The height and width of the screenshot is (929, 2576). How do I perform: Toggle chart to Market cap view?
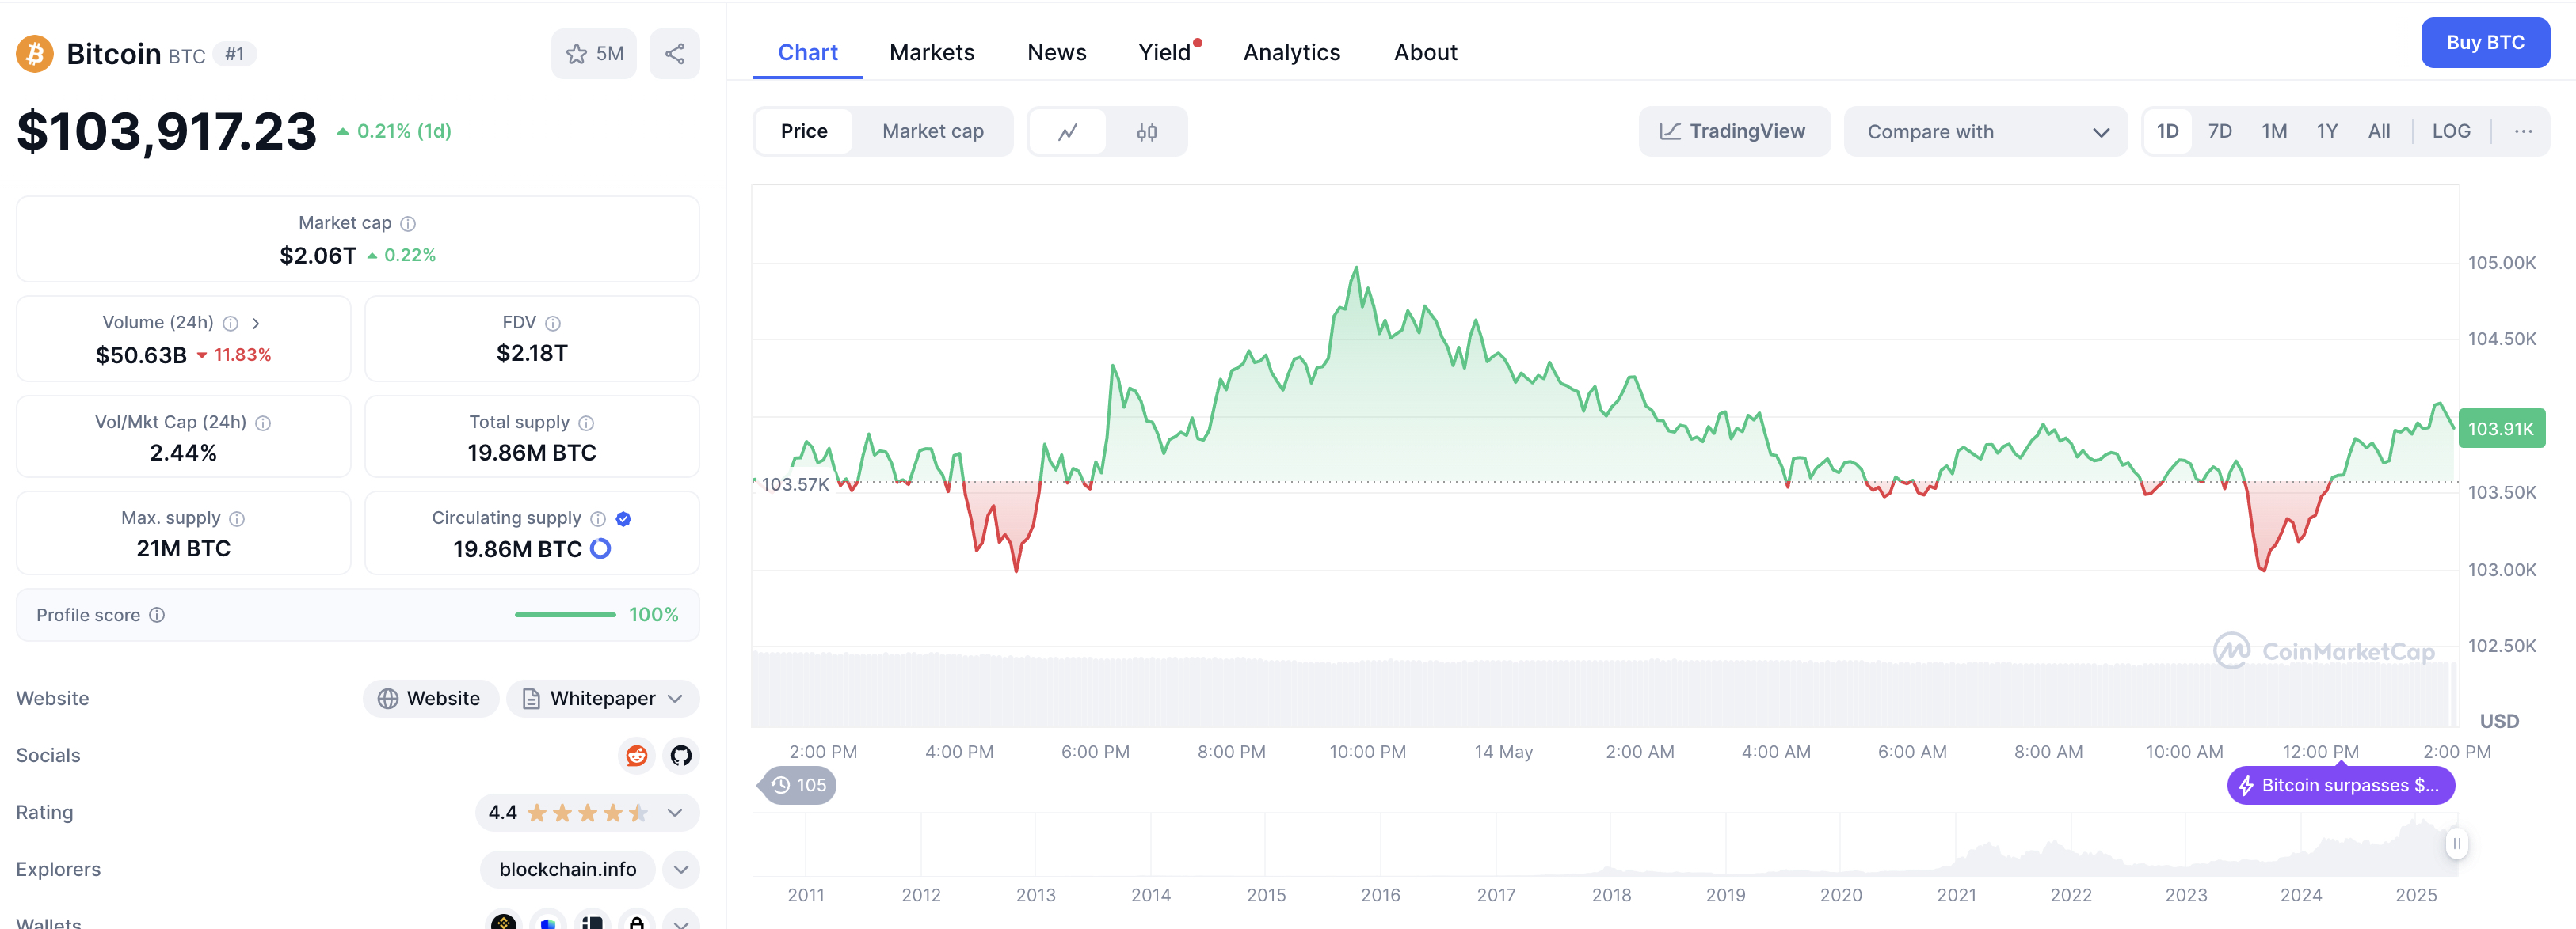(x=932, y=132)
